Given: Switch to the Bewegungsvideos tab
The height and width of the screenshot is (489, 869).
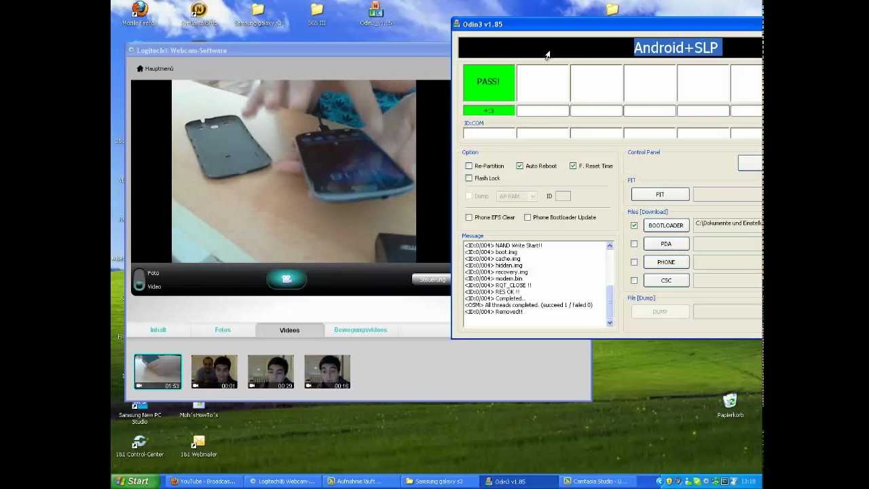Looking at the screenshot, I should (360, 330).
